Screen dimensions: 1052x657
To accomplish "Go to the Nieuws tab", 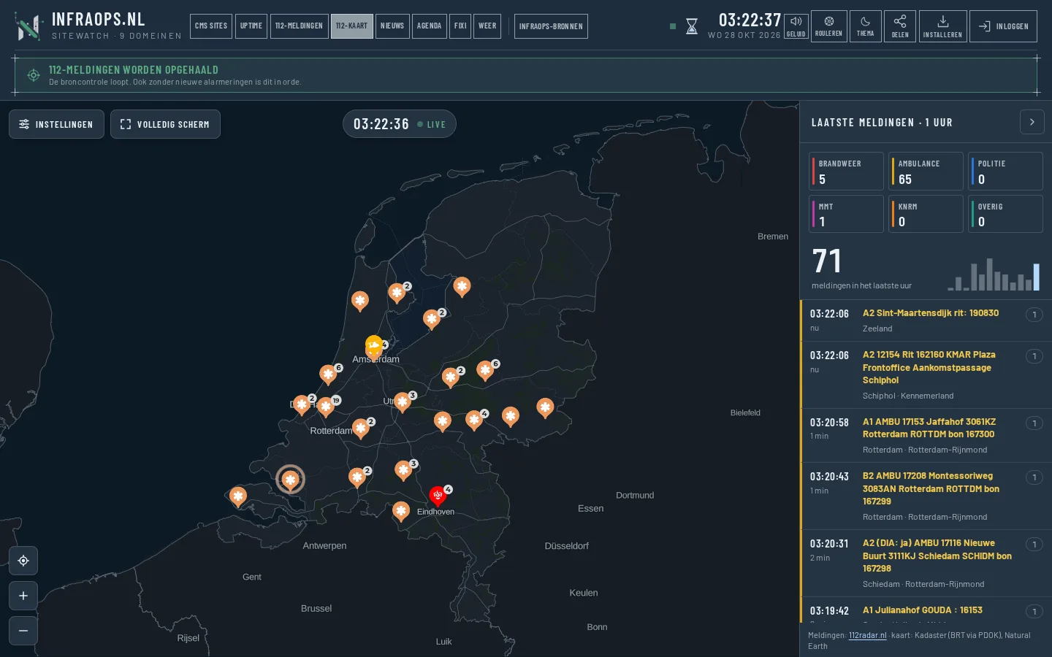I will click(392, 26).
